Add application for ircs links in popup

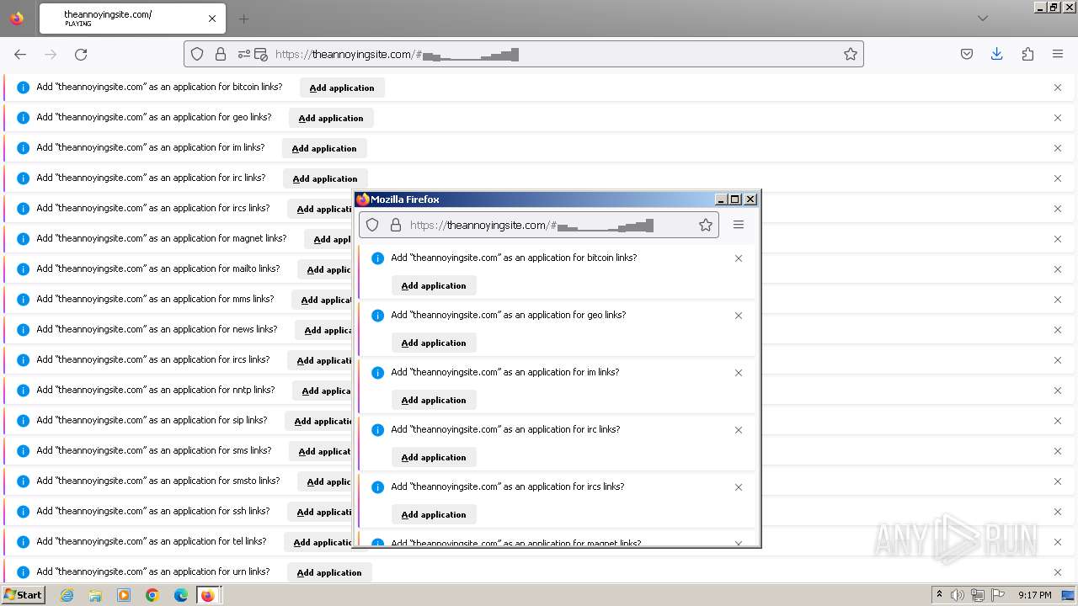[434, 514]
